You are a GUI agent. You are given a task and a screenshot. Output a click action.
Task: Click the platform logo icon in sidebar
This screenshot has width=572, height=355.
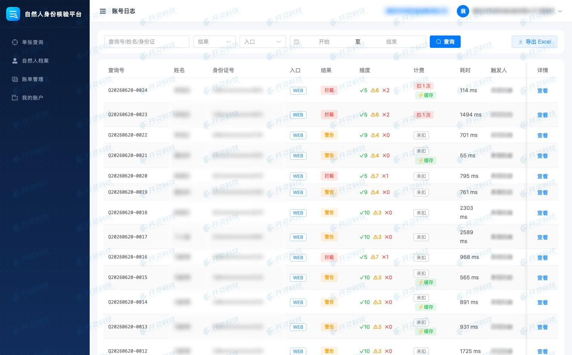tap(13, 14)
